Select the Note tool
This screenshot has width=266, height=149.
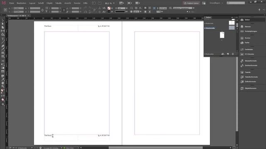pos(2,76)
